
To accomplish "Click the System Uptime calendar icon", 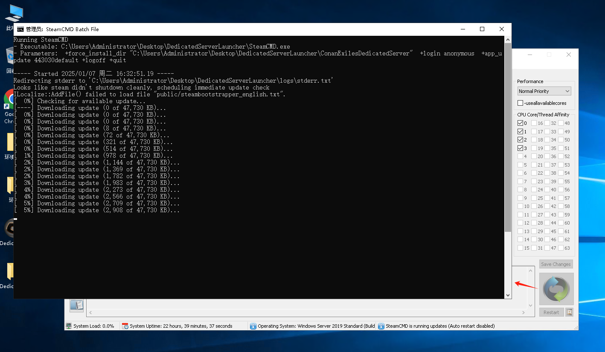I will [125, 326].
